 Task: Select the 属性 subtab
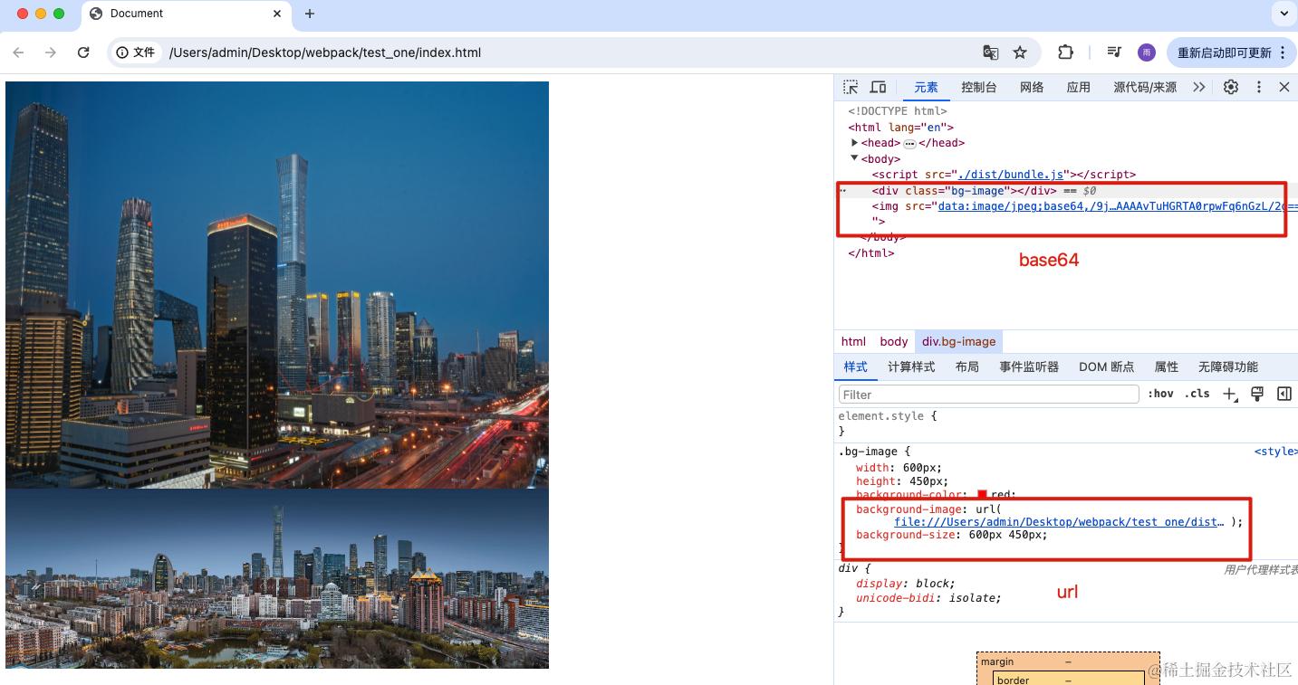(1167, 366)
